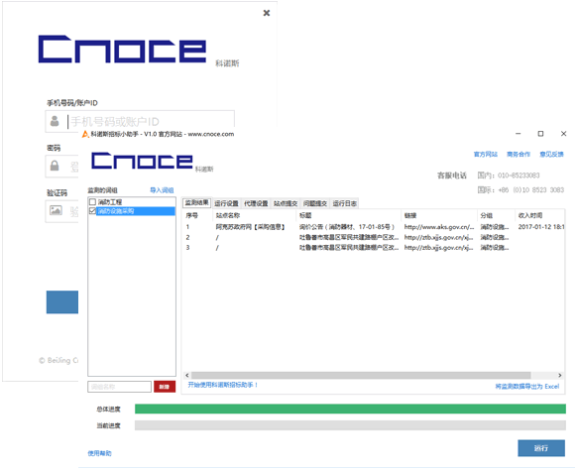This screenshot has height=472, width=579.
Task: Select row 1 阿克苏政府网 site name
Action: point(251,227)
